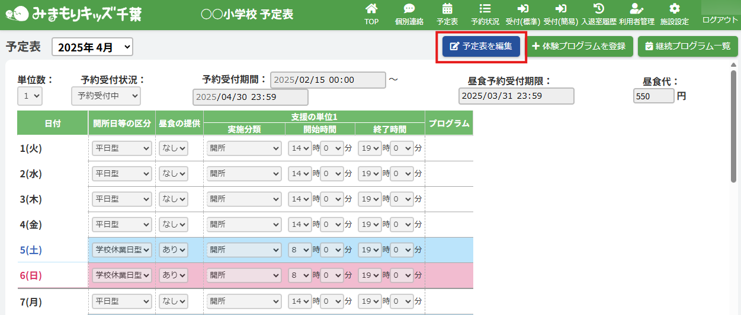Screen dimensions: 741x315
Task: Click 体験プログラムを登録 button
Action: click(x=579, y=46)
